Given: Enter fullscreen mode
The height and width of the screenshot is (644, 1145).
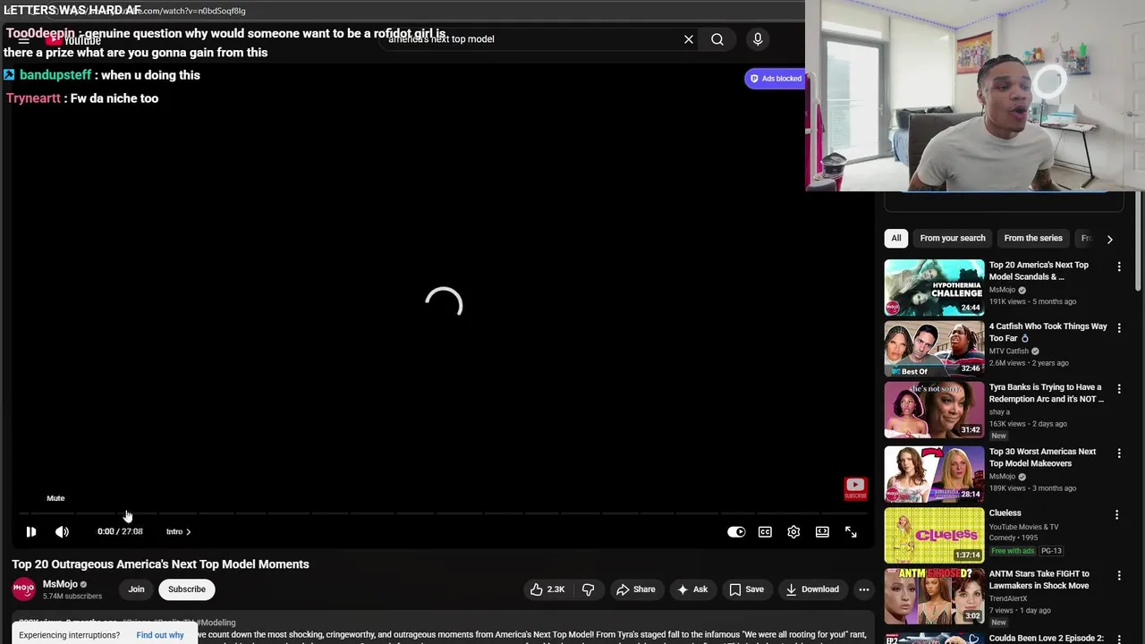Looking at the screenshot, I should click(x=851, y=531).
